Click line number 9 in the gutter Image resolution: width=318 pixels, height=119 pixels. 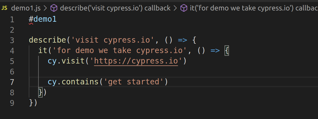(x=12, y=103)
